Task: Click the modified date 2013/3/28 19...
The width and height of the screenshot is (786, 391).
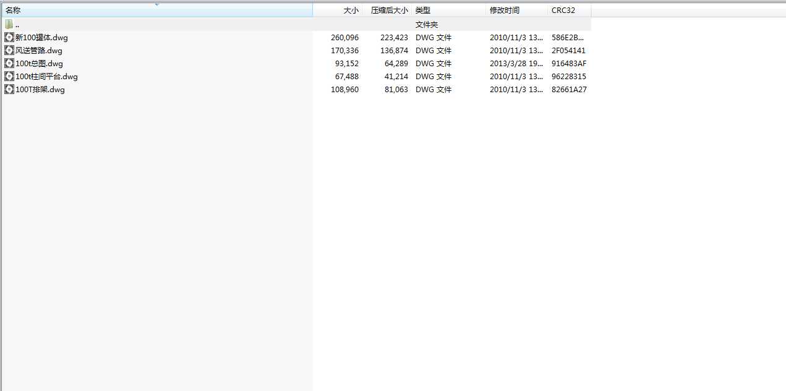Action: pyautogui.click(x=516, y=64)
